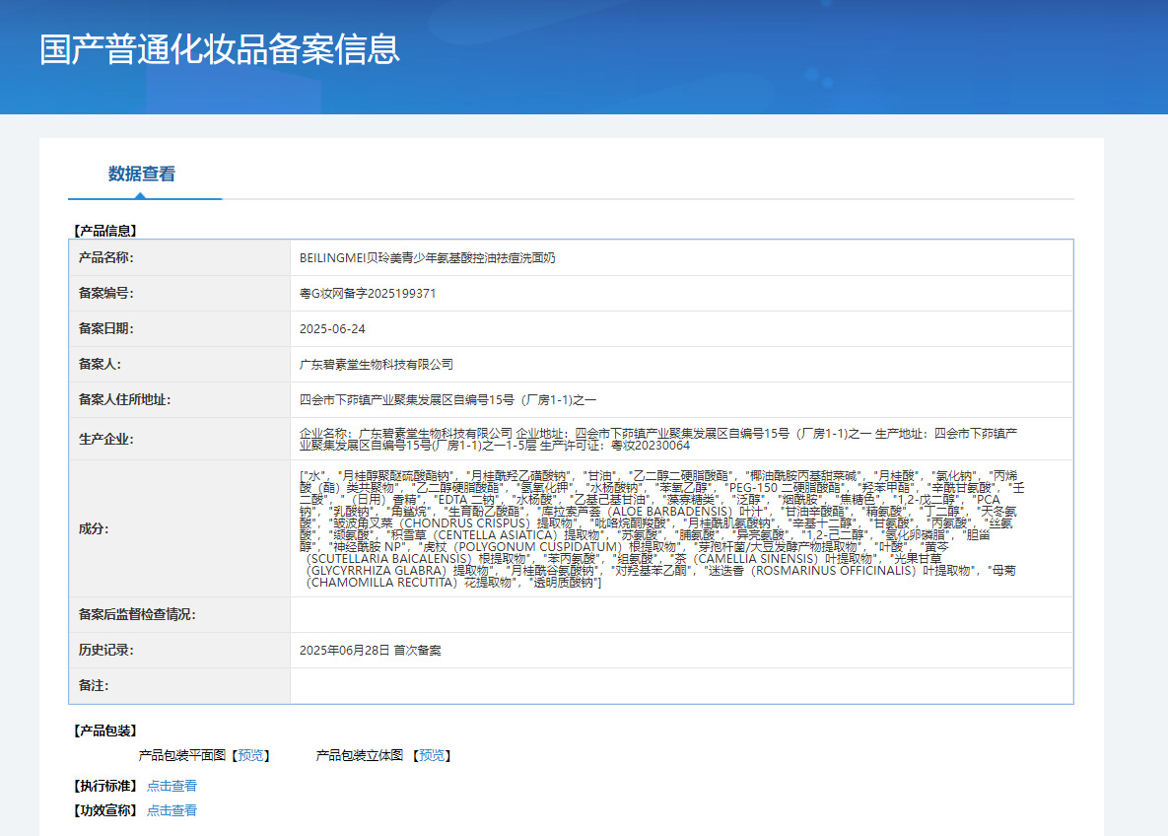Open 预览 link for 产品包装立体图

[x=432, y=755]
